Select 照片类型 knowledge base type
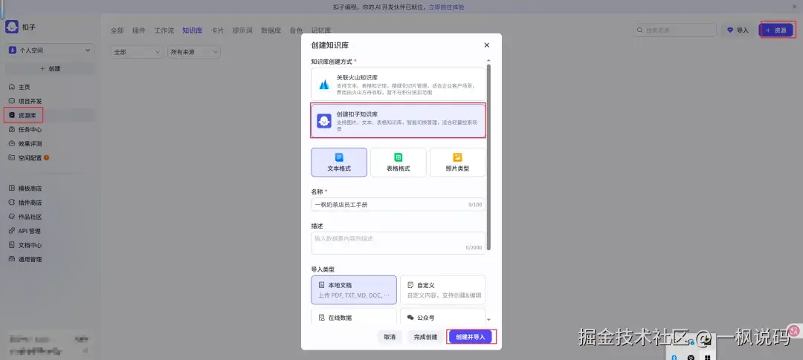Image resolution: width=803 pixels, height=360 pixels. pyautogui.click(x=457, y=163)
